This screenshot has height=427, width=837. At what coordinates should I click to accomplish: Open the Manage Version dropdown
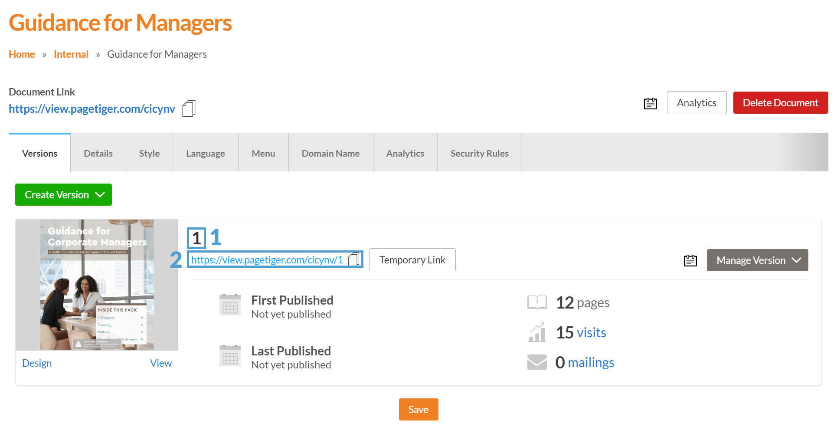coord(757,260)
